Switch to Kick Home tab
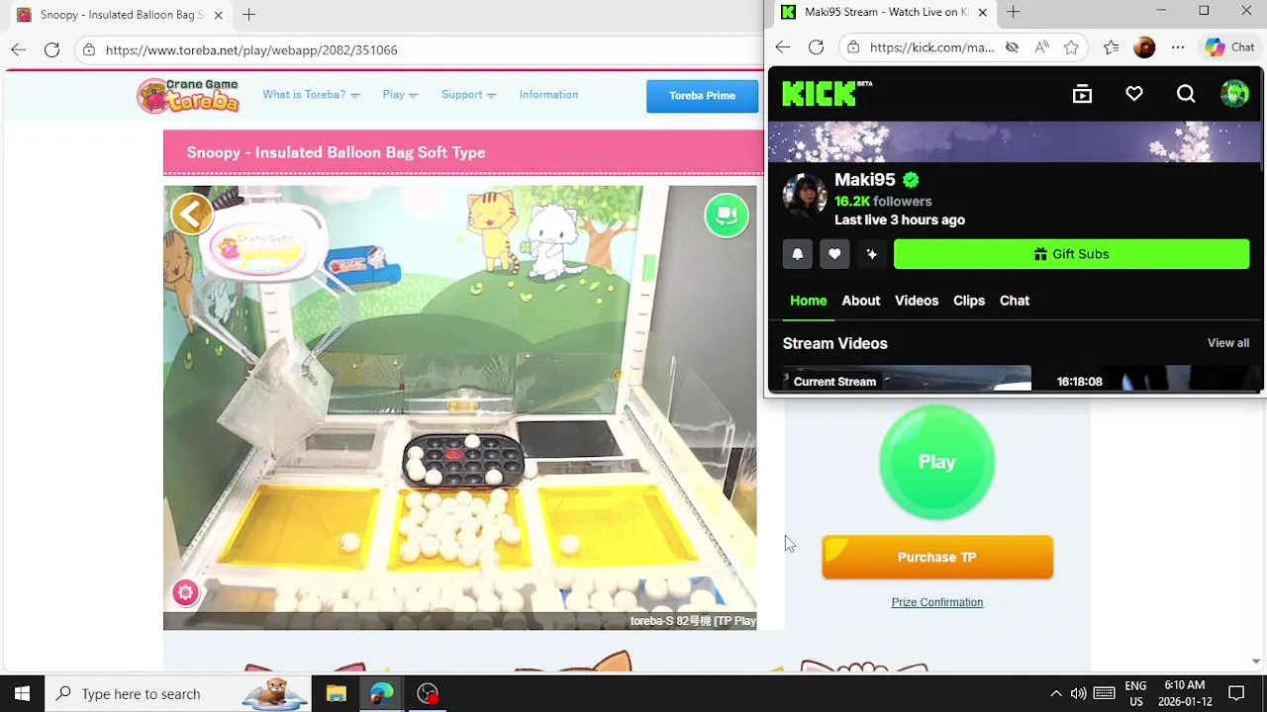Image resolution: width=1267 pixels, height=712 pixels. click(x=808, y=301)
